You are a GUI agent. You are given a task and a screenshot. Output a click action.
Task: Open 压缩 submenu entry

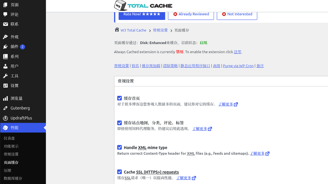click(7, 171)
